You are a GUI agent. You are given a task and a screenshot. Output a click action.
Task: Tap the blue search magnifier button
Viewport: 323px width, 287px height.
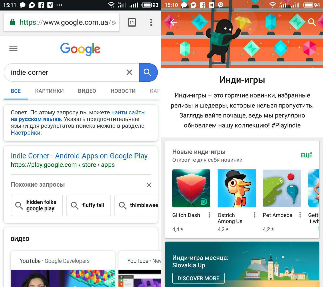[x=148, y=72]
